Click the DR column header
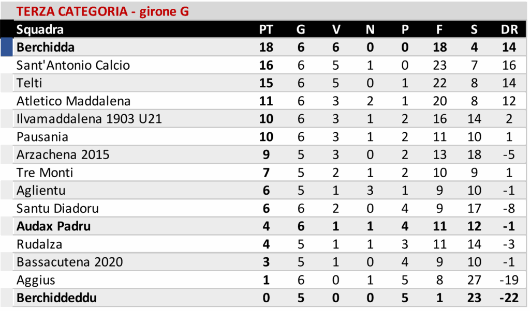 (509, 29)
